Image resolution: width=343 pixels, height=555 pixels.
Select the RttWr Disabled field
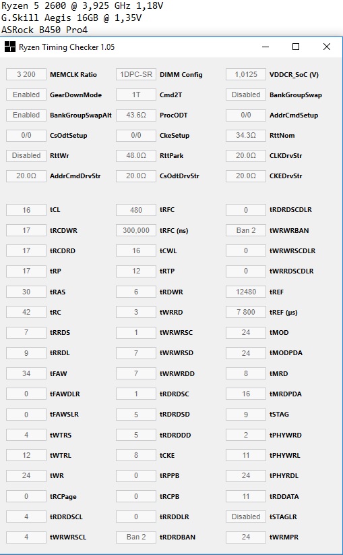point(26,155)
